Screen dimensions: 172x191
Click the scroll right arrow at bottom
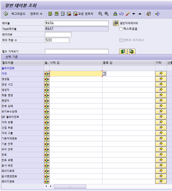coord(51,186)
